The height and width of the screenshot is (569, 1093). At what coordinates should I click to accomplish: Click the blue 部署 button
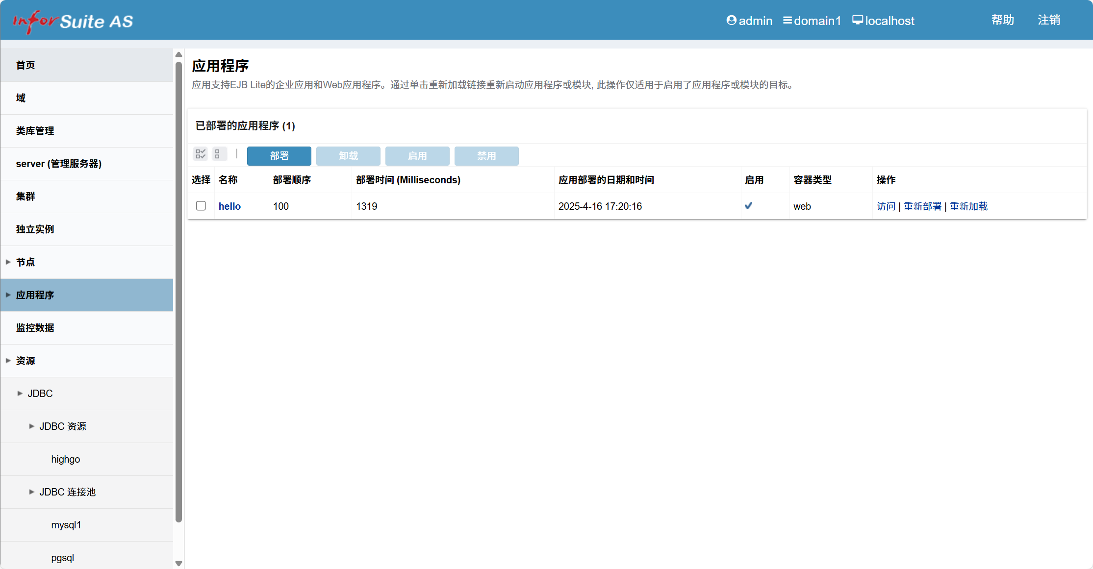tap(279, 156)
